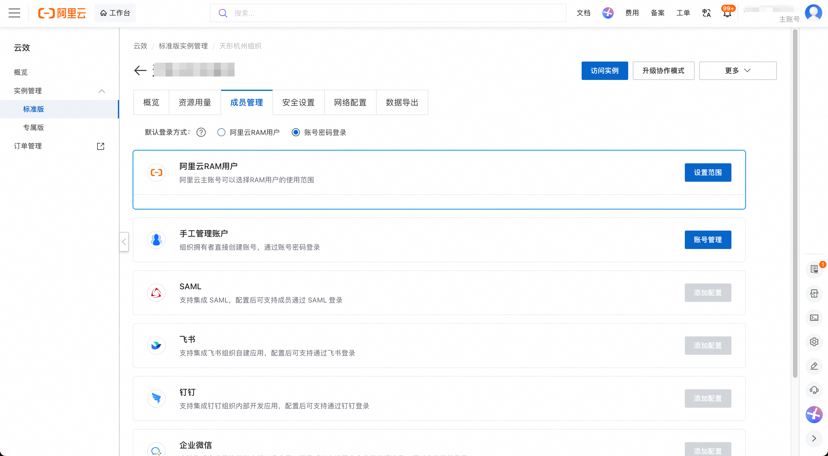
Task: Click the edit pencil icon in right sidebar
Action: click(814, 366)
